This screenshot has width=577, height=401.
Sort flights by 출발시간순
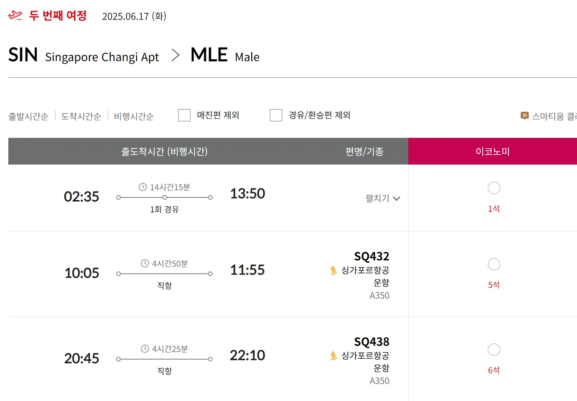[28, 116]
